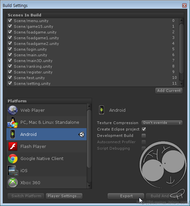Toggle the Scene/loadgame1.unity checkbox

10,38
